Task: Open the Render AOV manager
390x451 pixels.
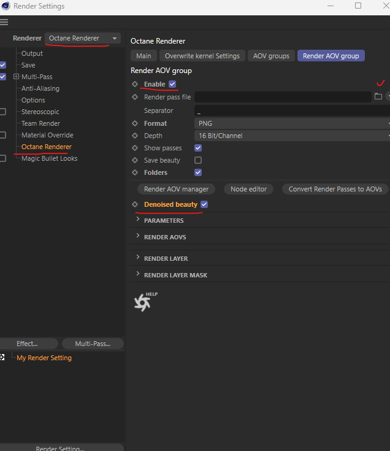Action: point(176,189)
